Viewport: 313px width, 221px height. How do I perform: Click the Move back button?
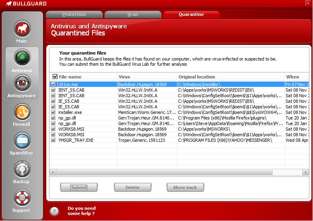pyautogui.click(x=185, y=188)
